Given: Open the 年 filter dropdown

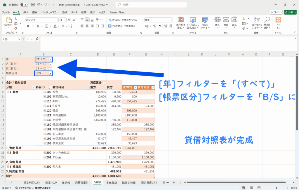Looking at the screenshot, I should tap(50, 59).
